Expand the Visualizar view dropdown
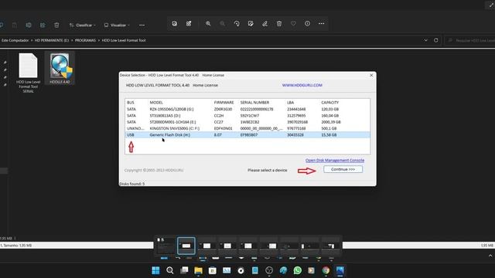The width and height of the screenshot is (495, 278). coord(117,25)
